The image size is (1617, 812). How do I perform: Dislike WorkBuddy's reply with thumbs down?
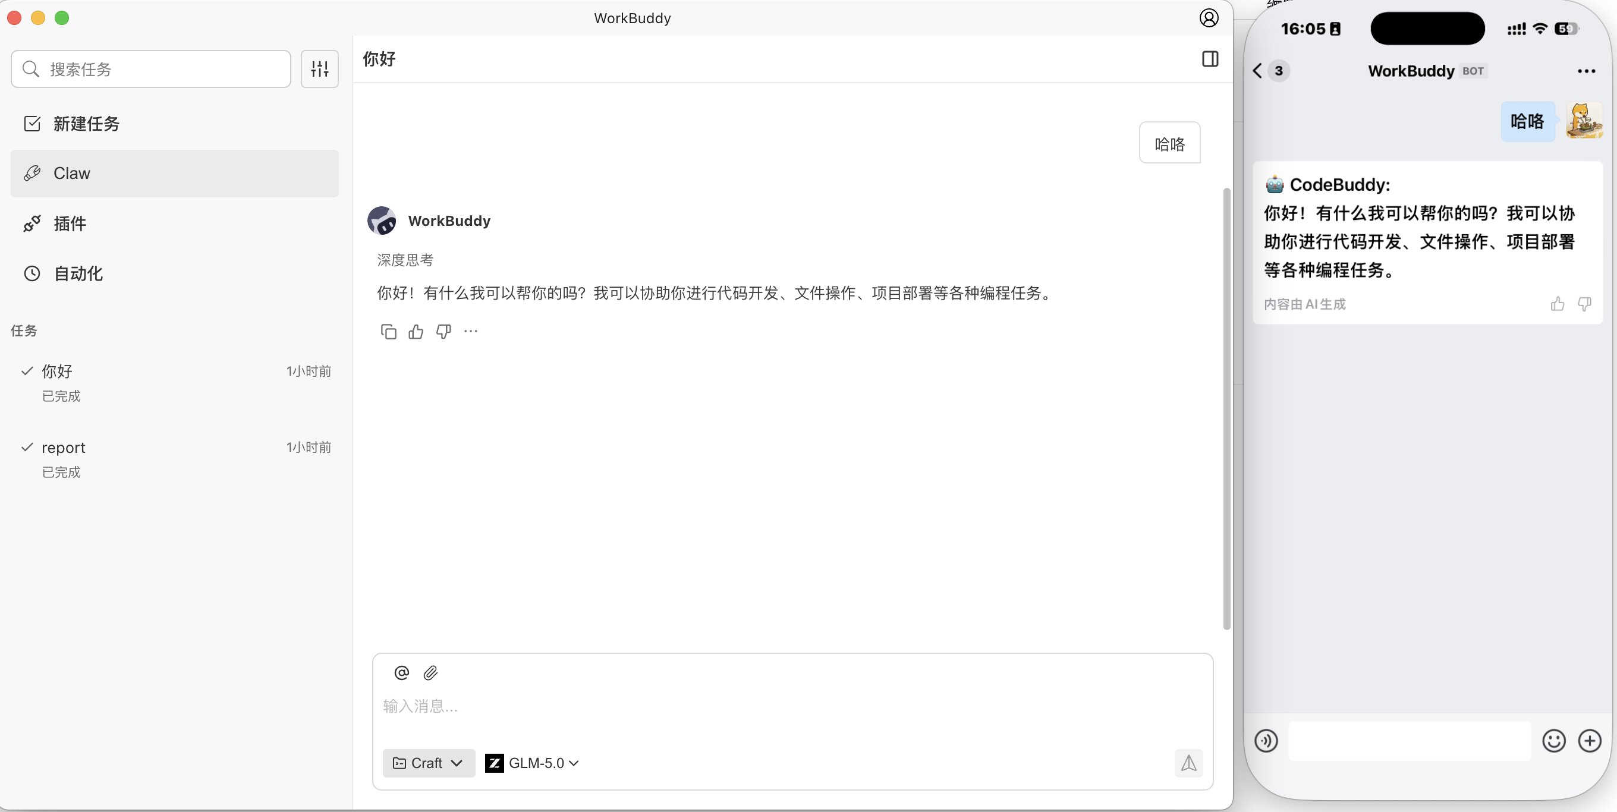[443, 331]
